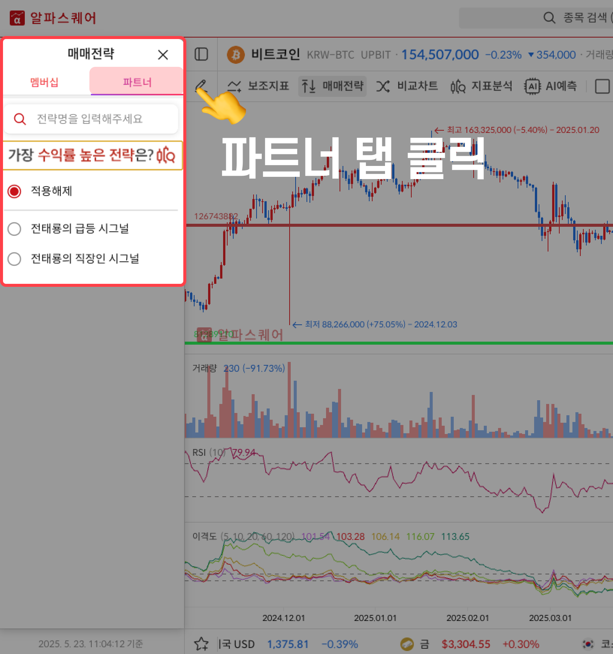
Task: Click the 거래량 volume indicator label
Action: (204, 368)
